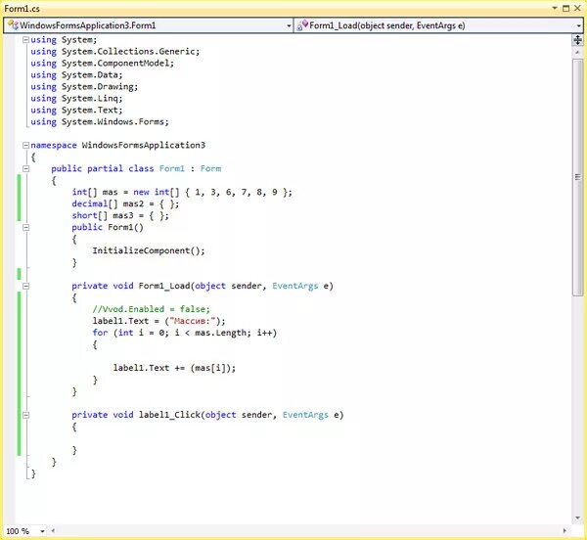587x540 pixels.
Task: Maximize the Form1.cs document window
Action: [565, 8]
